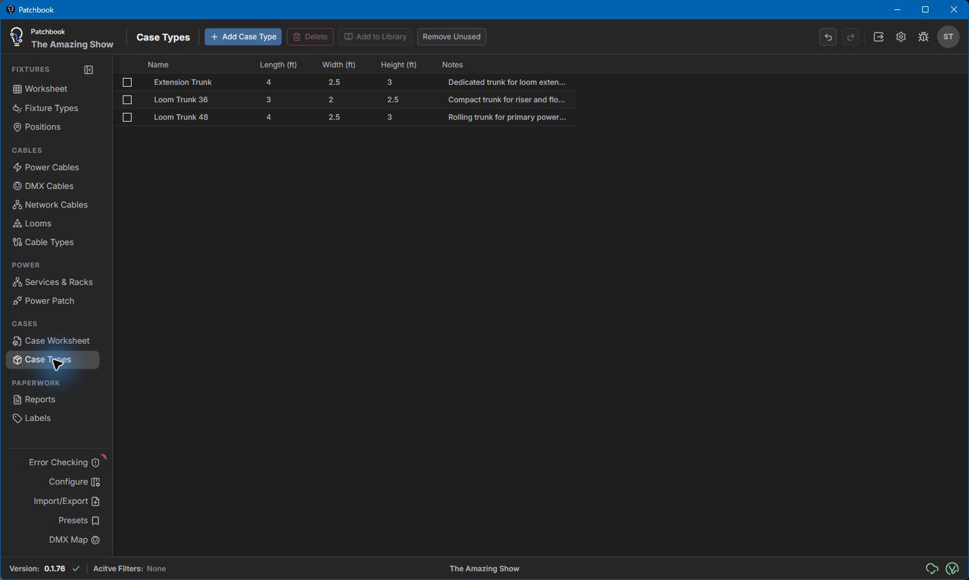
Task: Open Import/Export option
Action: coord(67,501)
